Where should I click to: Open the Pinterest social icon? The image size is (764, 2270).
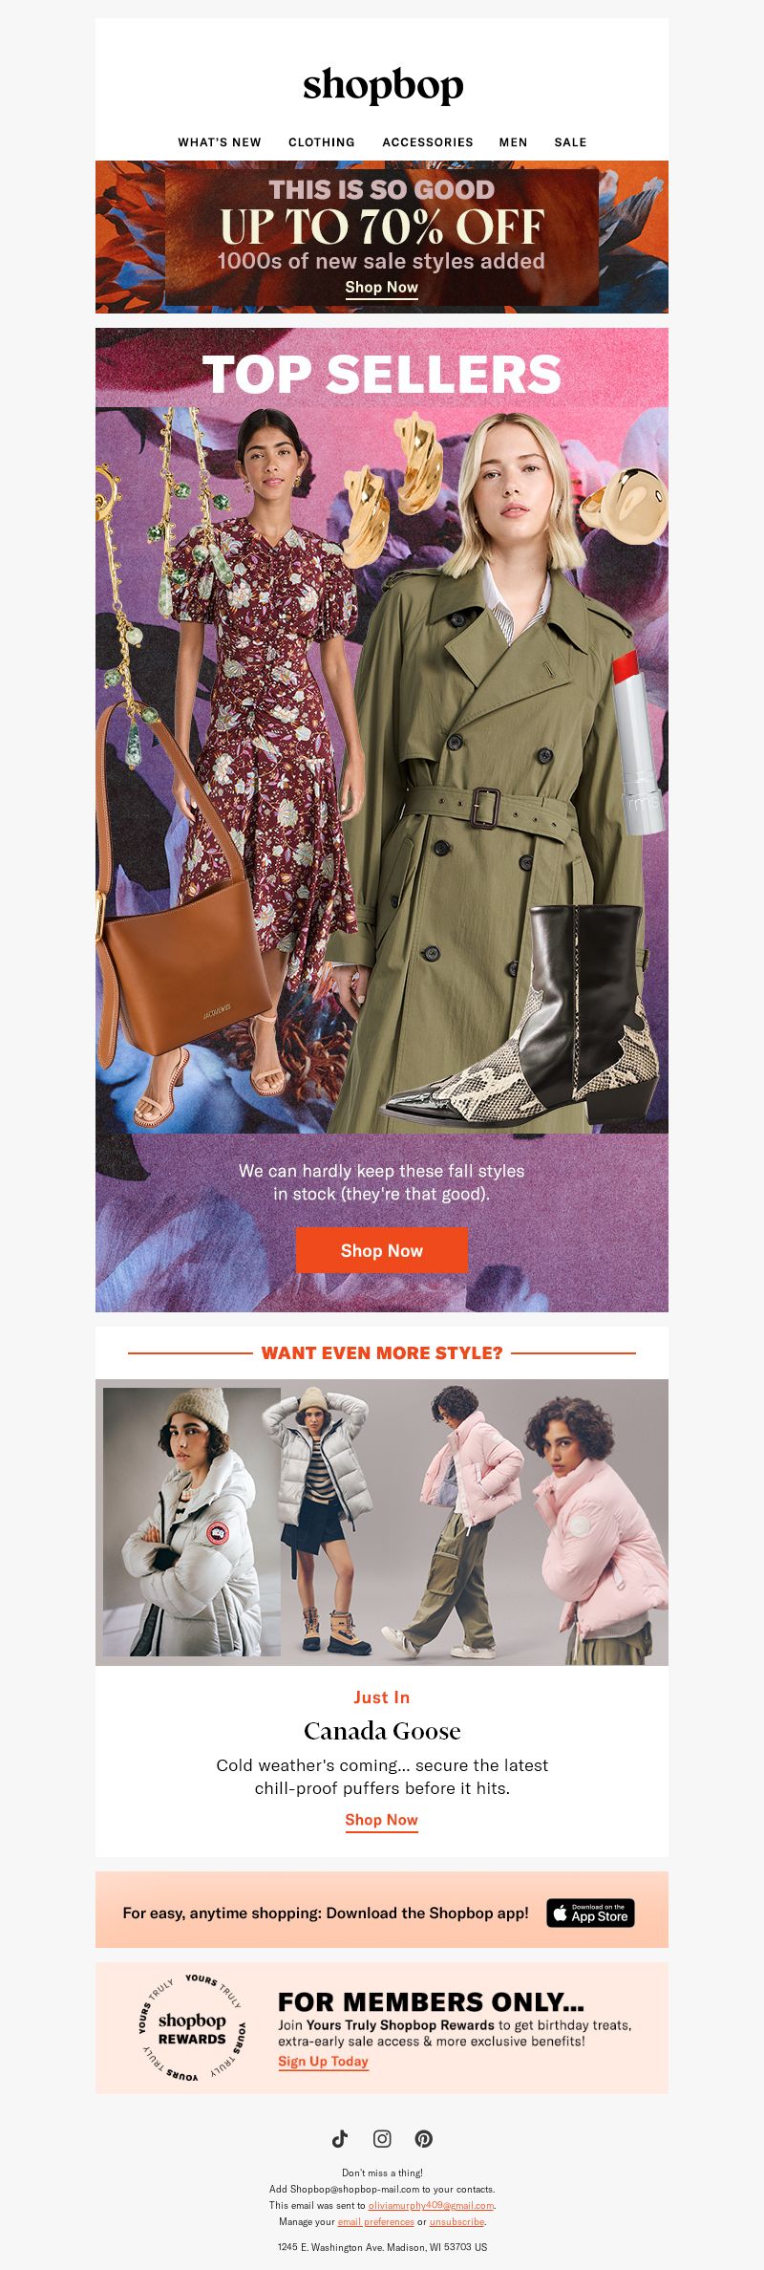[x=424, y=2138]
